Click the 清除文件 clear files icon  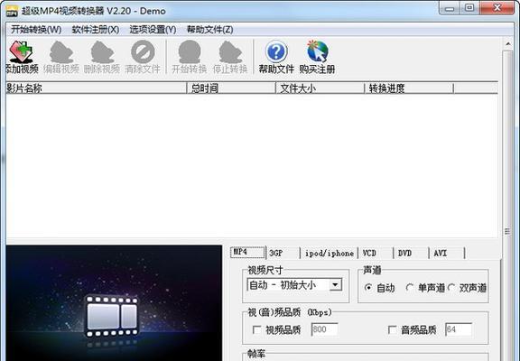point(143,51)
